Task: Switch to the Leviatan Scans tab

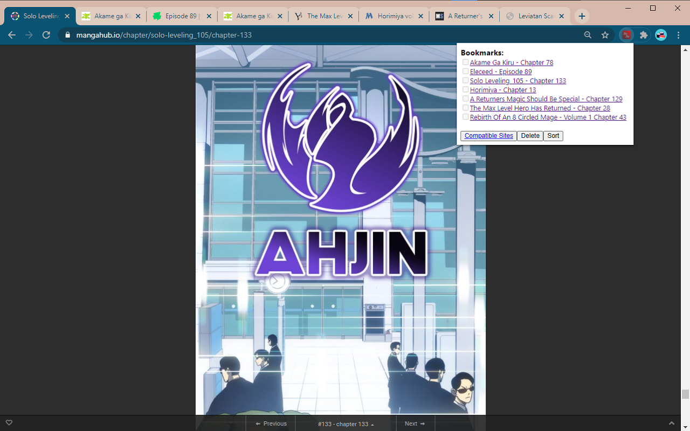Action: (x=535, y=16)
